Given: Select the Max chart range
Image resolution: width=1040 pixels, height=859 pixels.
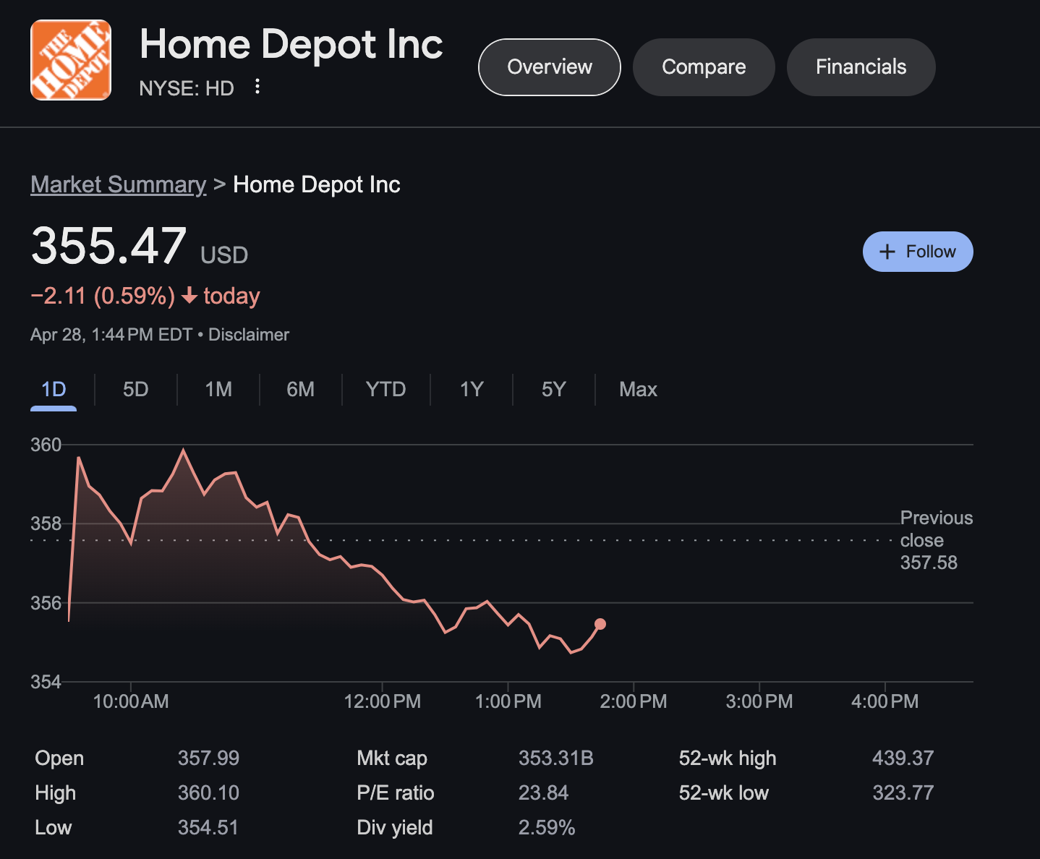Looking at the screenshot, I should (x=638, y=390).
